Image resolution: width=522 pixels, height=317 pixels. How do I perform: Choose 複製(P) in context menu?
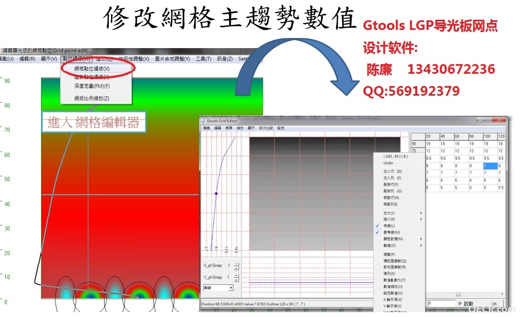click(389, 254)
